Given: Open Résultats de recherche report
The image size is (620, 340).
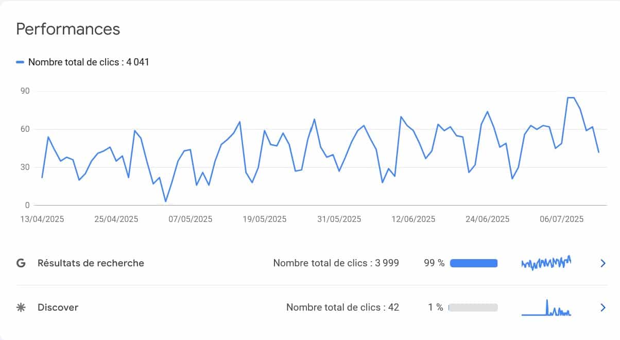Looking at the screenshot, I should tap(91, 263).
